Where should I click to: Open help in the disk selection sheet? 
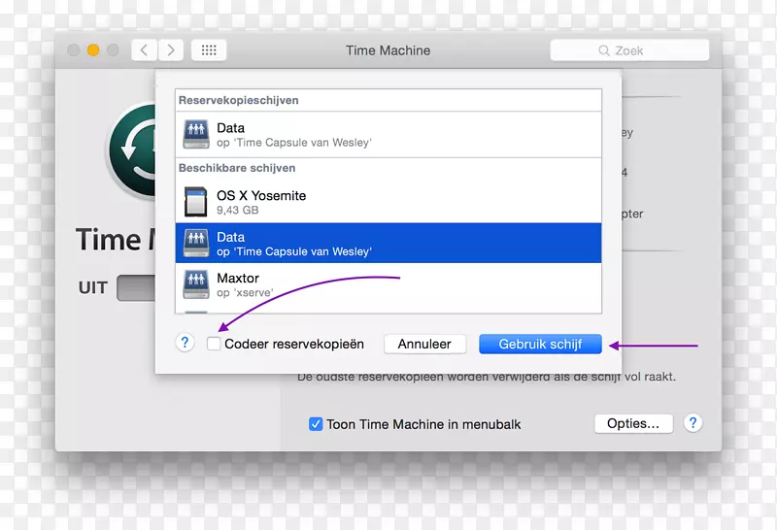pyautogui.click(x=185, y=343)
